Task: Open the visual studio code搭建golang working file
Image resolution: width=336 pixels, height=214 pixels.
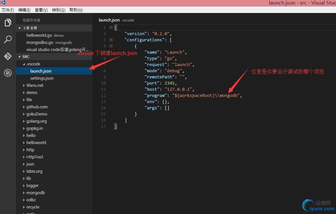Action: coord(54,50)
